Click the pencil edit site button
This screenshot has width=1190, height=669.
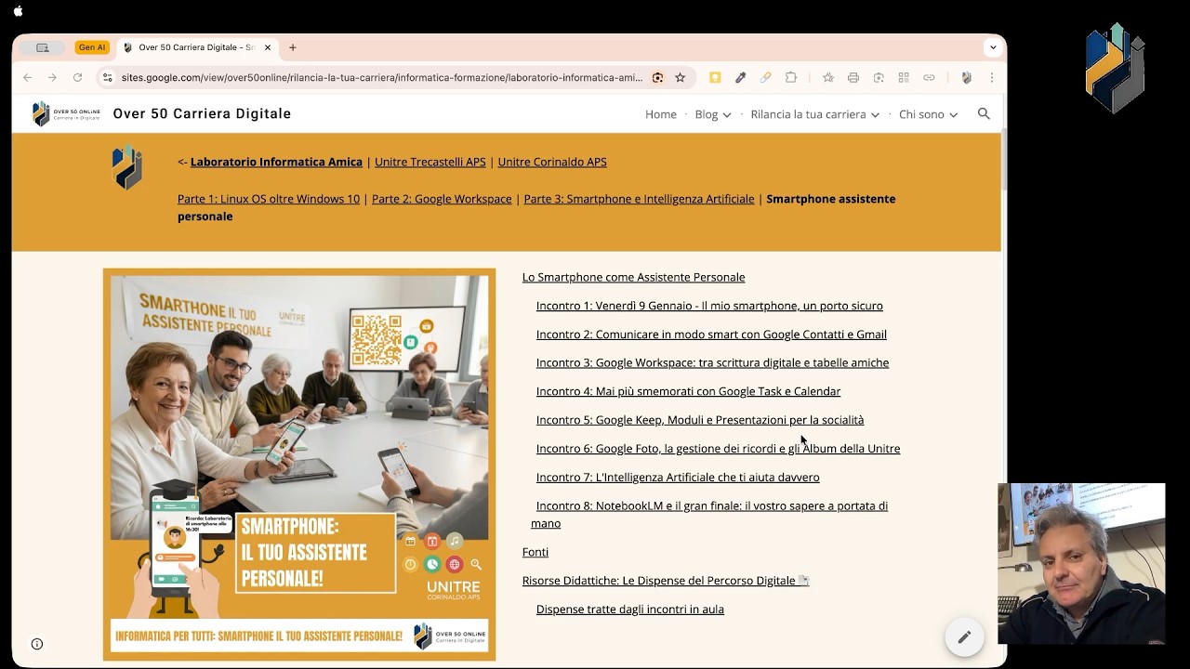(x=964, y=636)
